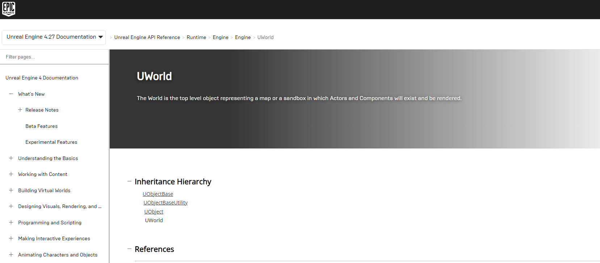Expand Programming and Scripting section
This screenshot has height=263, width=600.
(11, 223)
